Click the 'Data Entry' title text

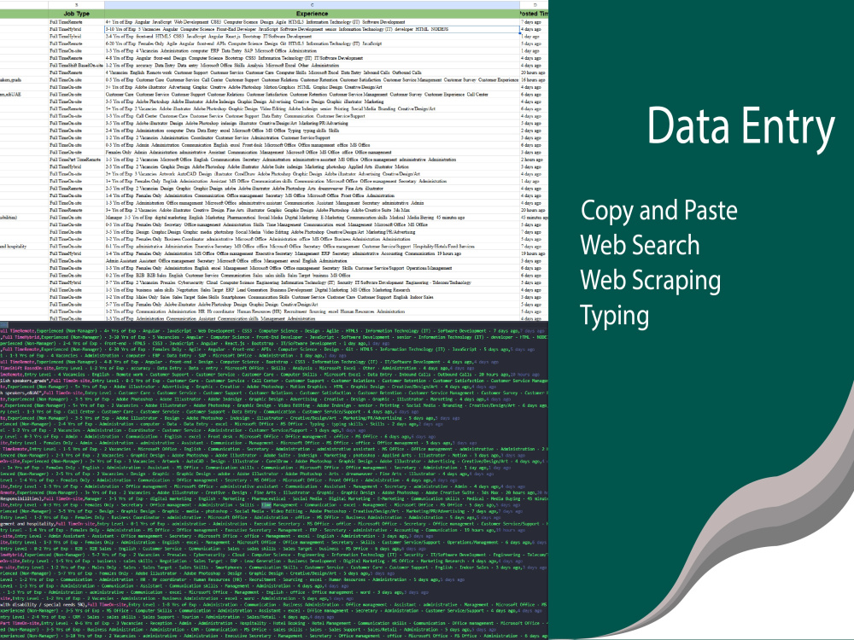coord(740,127)
